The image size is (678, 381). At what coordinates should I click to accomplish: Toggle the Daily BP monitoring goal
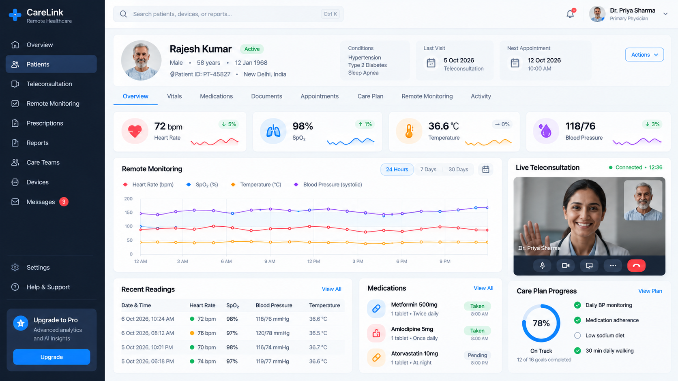(x=577, y=305)
